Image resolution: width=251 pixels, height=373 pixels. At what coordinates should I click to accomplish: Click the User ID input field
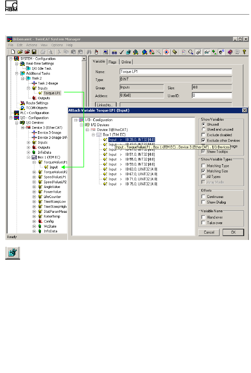tap(212, 95)
